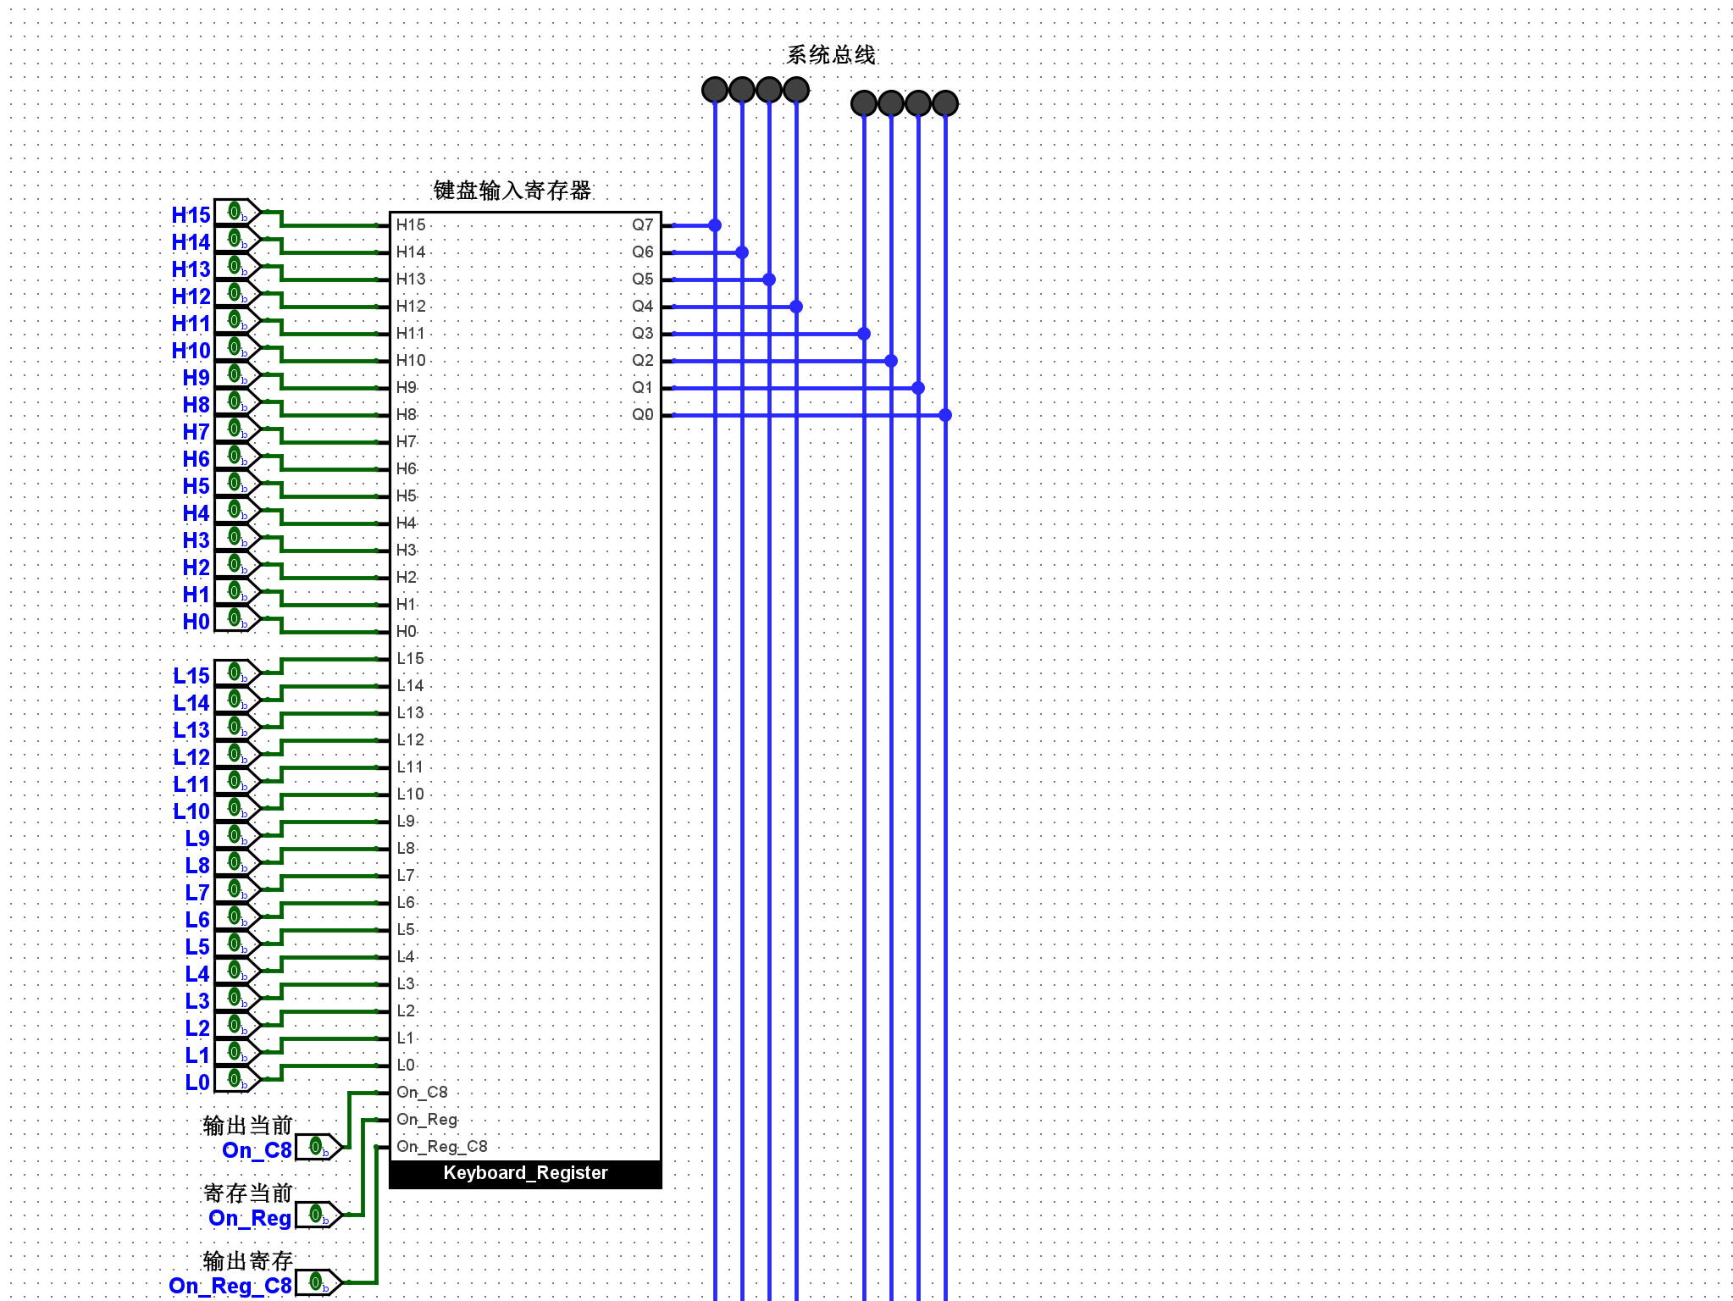Image resolution: width=1733 pixels, height=1301 pixels.
Task: Toggle the H8 input pin
Action: tap(237, 401)
